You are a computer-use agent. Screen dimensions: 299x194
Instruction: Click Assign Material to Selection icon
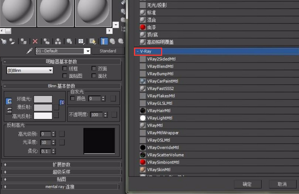coord(24,41)
